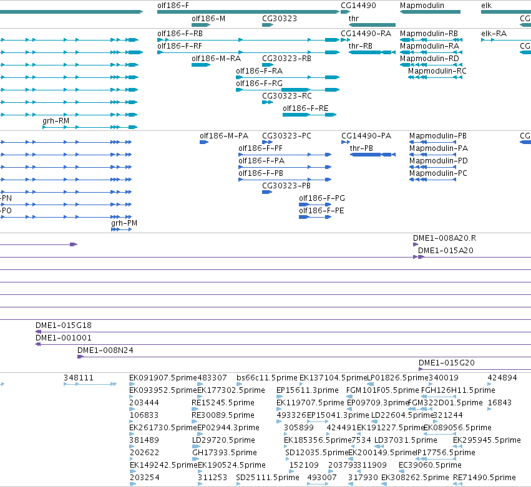Select protein olf186-F-PE

(x=315, y=217)
